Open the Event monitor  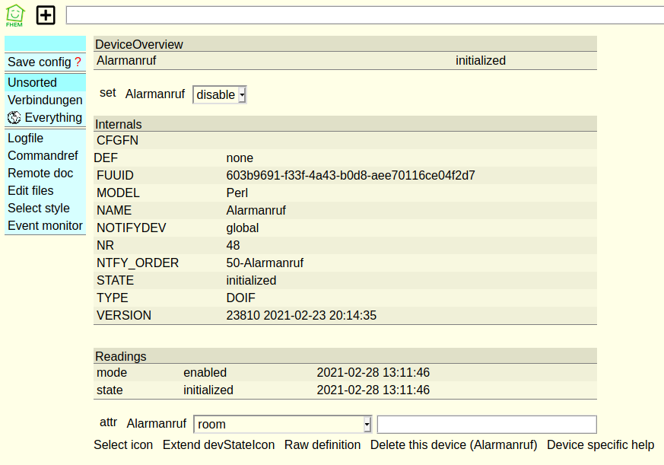(x=45, y=225)
